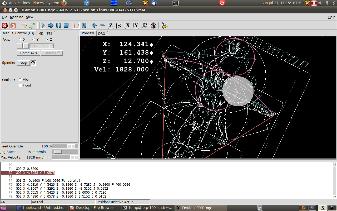Open the terminal launcher in top panel

(176, 3)
